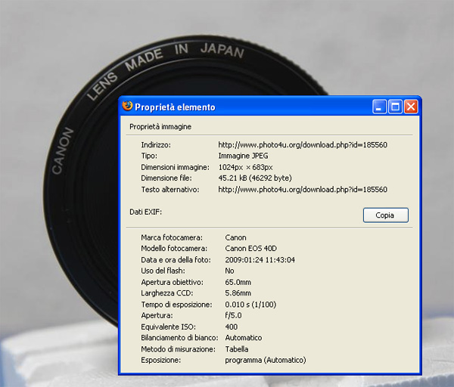Screen dimensions: 454x387
Task: Click the Firefox icon in title bar
Action: click(127, 106)
